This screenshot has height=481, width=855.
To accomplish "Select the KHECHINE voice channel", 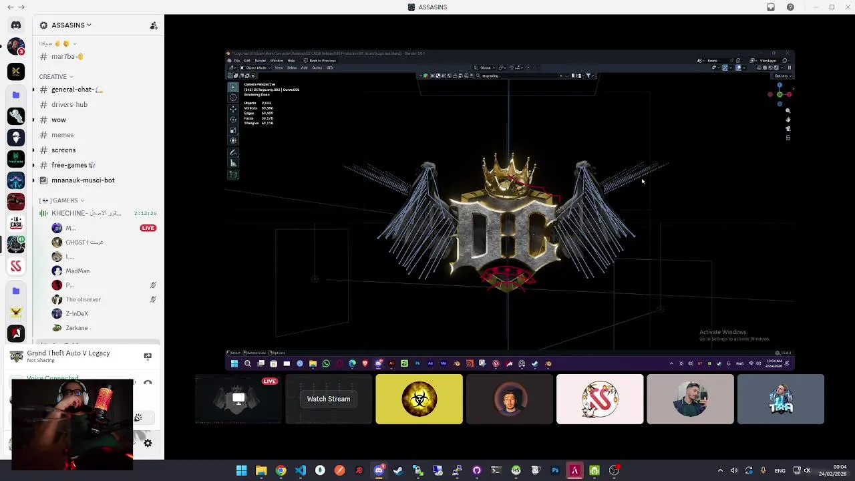I will pyautogui.click(x=98, y=213).
